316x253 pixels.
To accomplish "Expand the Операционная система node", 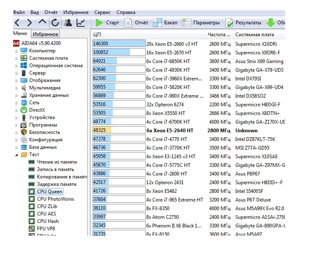I will (16, 66).
